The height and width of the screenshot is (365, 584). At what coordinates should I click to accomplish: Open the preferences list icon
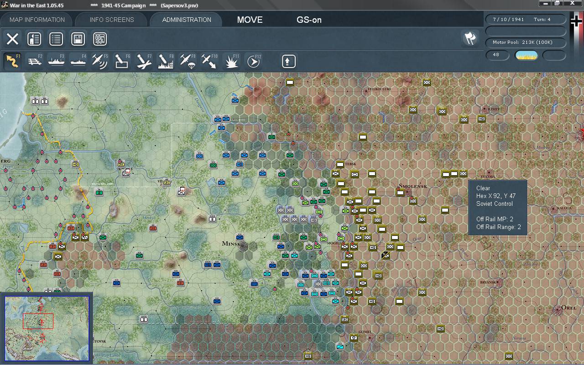click(x=56, y=39)
